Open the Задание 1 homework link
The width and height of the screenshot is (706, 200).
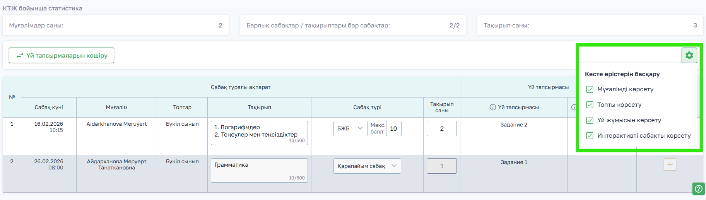pos(513,162)
